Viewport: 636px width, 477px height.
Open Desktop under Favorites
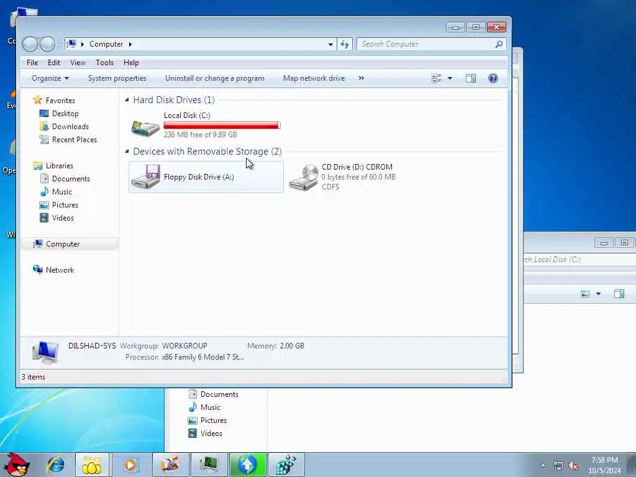click(x=65, y=114)
